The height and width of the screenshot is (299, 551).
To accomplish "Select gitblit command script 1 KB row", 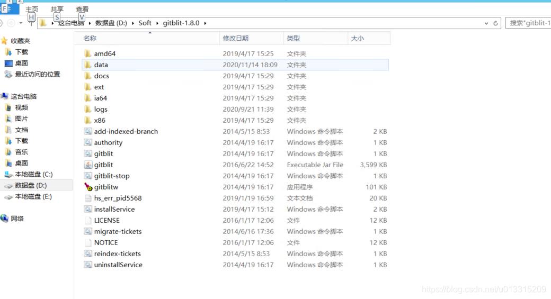I will 235,153.
